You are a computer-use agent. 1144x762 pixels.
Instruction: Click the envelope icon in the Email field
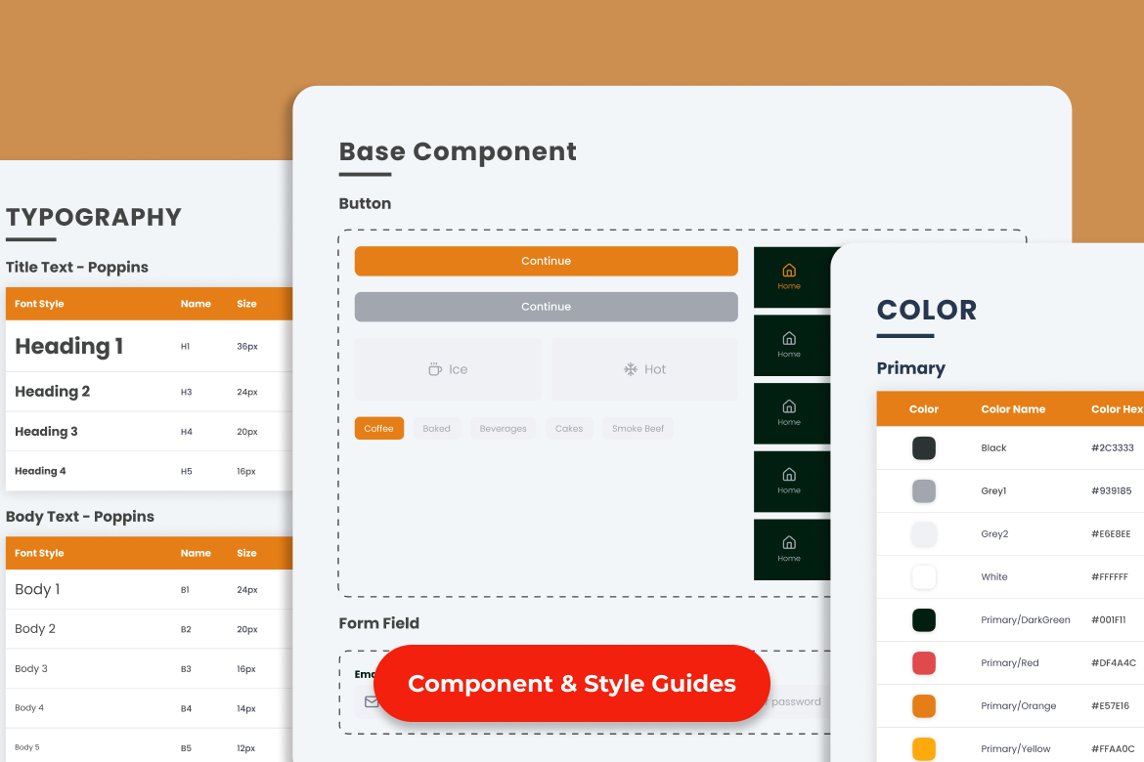click(371, 701)
